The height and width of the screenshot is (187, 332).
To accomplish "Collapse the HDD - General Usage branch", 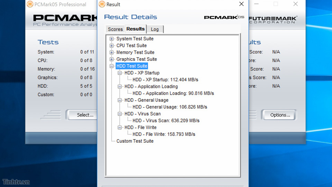I will click(120, 100).
